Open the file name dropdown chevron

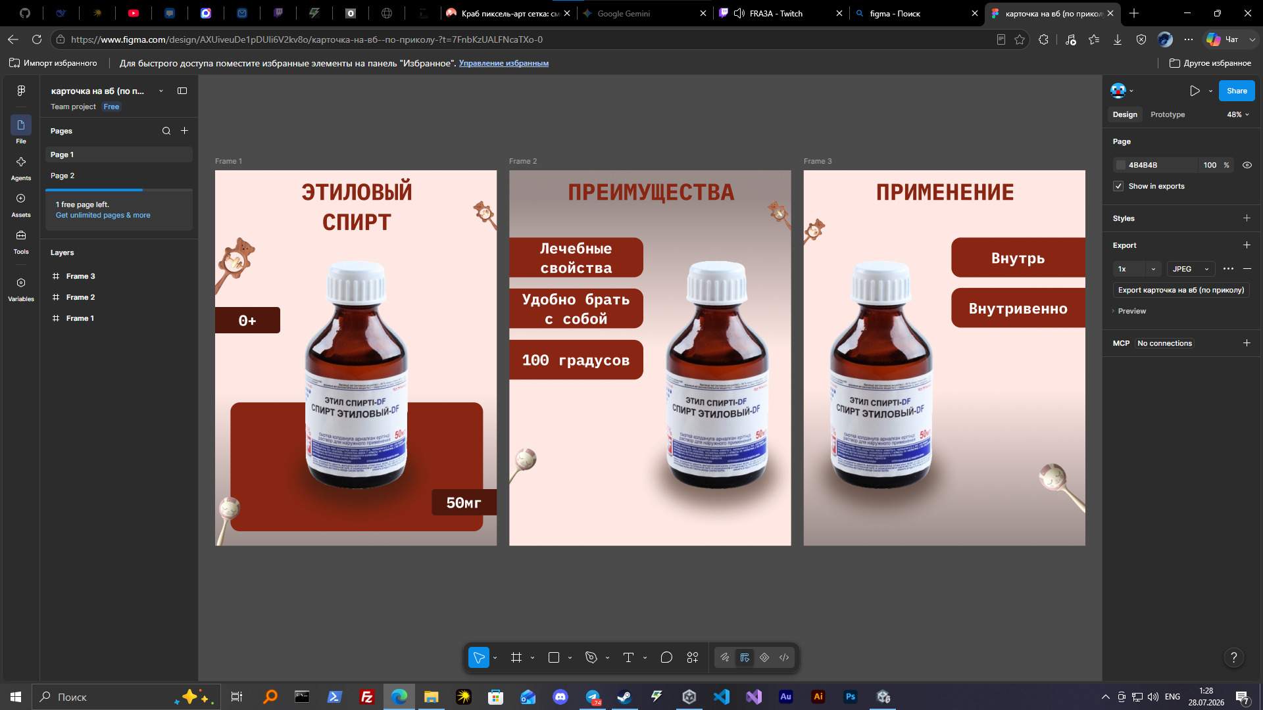coord(161,91)
